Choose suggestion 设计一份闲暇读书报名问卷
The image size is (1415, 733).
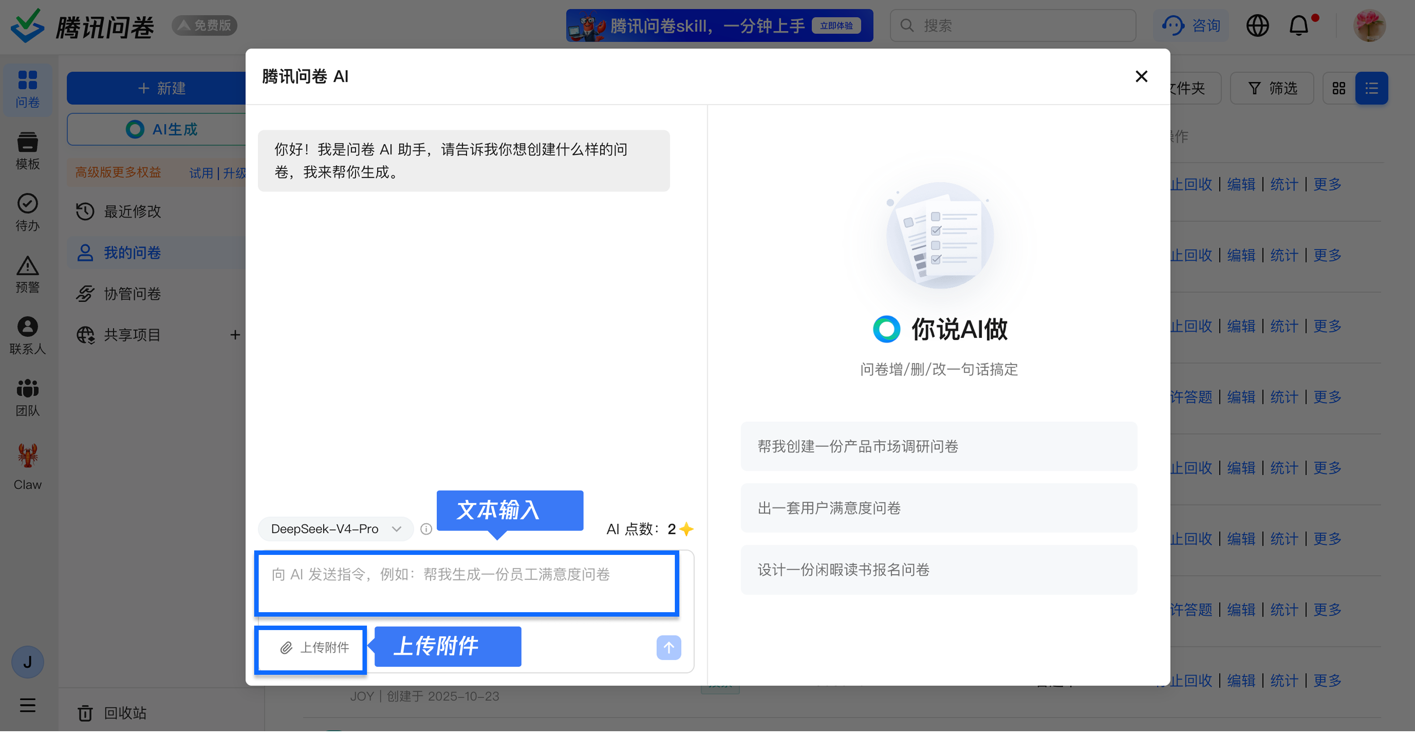point(938,569)
